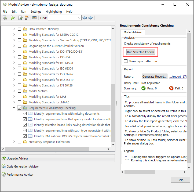
Task: Click the Run Selected Checks button
Action: pos(141,52)
